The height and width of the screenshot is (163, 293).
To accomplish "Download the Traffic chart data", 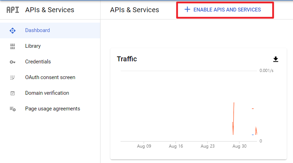I will point(276,59).
